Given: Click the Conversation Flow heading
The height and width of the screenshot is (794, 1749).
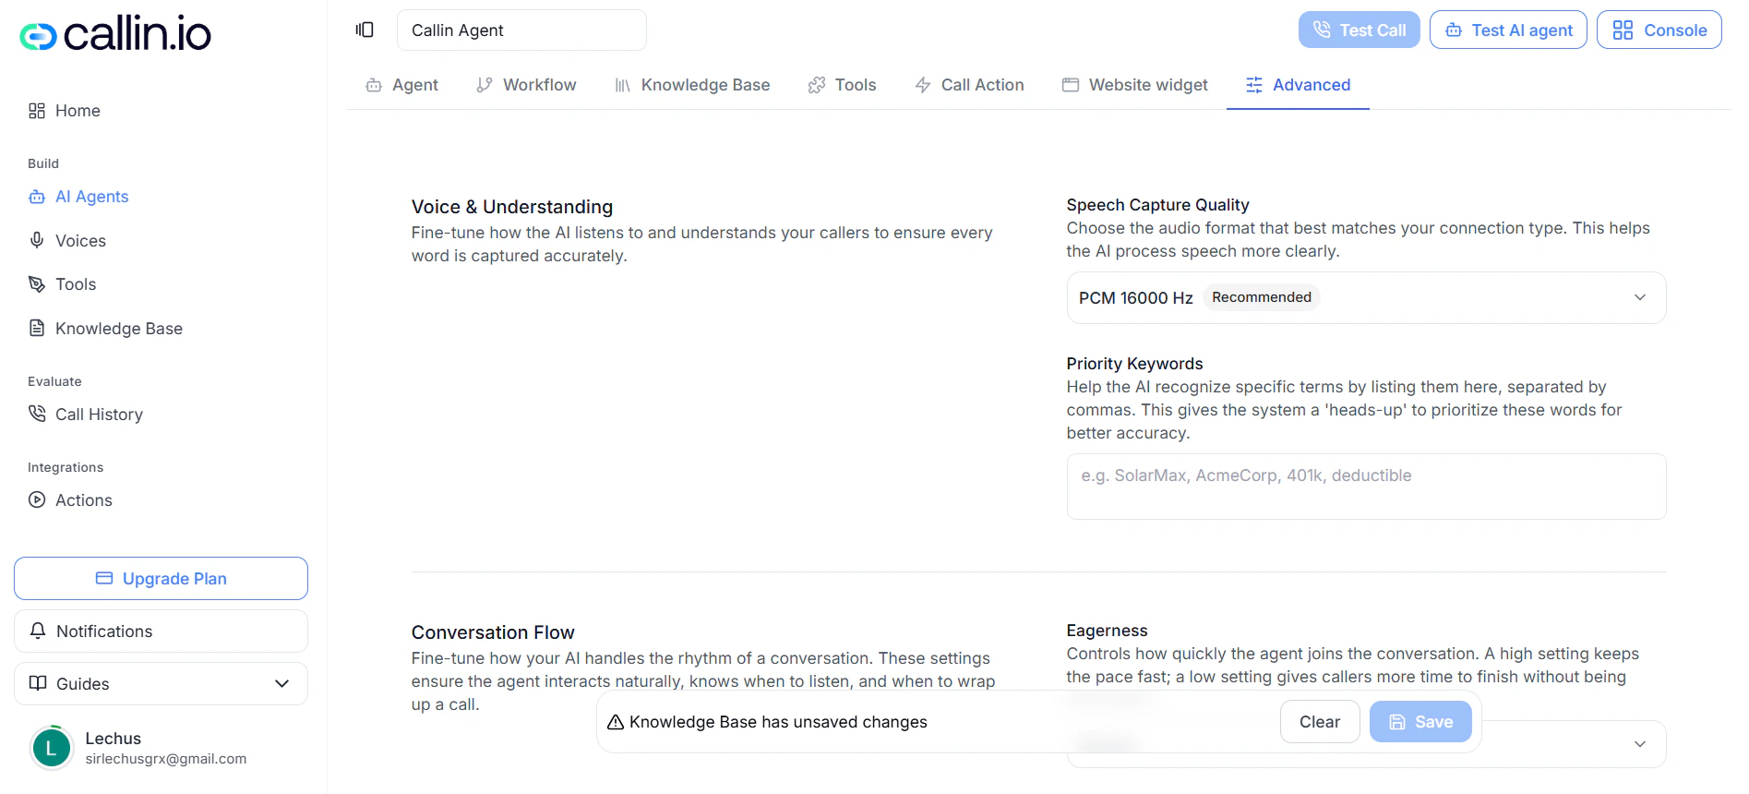Looking at the screenshot, I should [493, 632].
